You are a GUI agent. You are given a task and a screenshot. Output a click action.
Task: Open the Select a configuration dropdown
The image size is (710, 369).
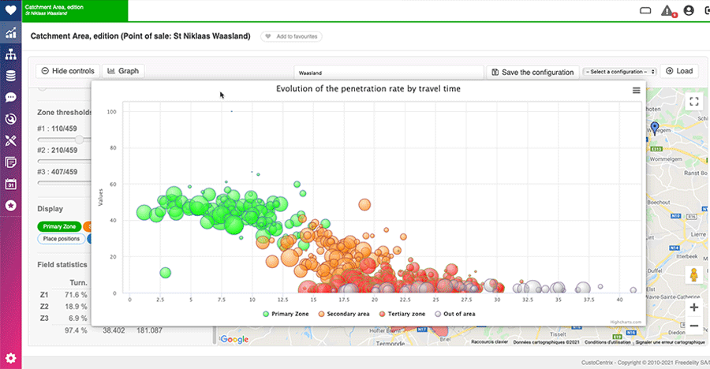tap(619, 72)
